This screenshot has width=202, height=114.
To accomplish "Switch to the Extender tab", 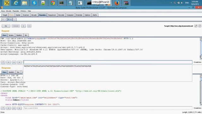I will 79,15.
